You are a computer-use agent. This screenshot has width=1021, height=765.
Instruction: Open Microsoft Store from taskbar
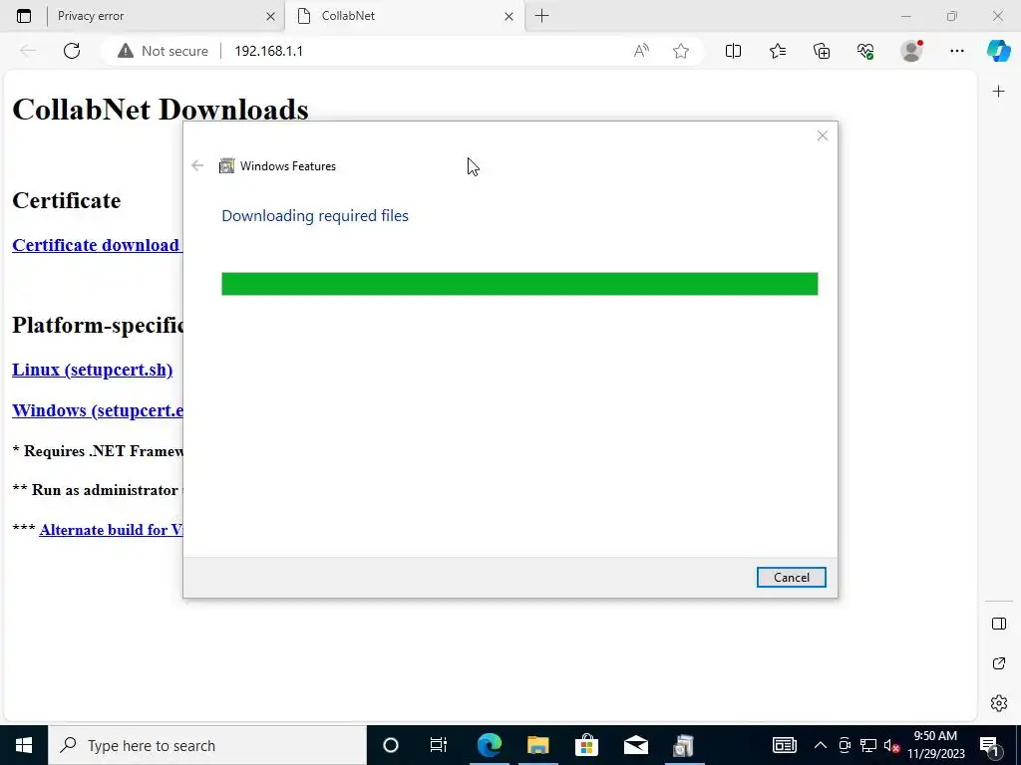[586, 745]
